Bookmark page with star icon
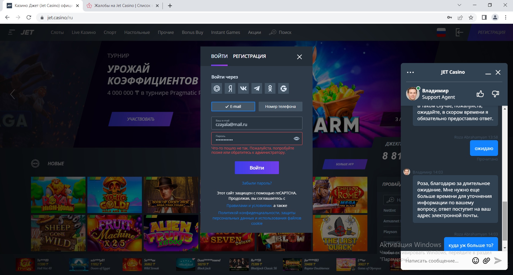 471,18
